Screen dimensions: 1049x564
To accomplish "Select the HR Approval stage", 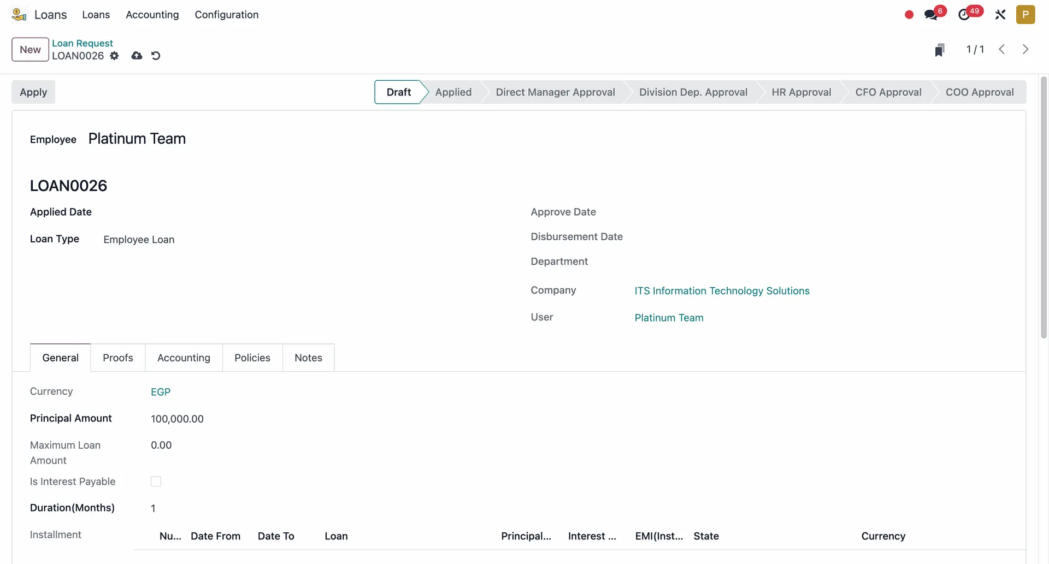I will (x=802, y=92).
